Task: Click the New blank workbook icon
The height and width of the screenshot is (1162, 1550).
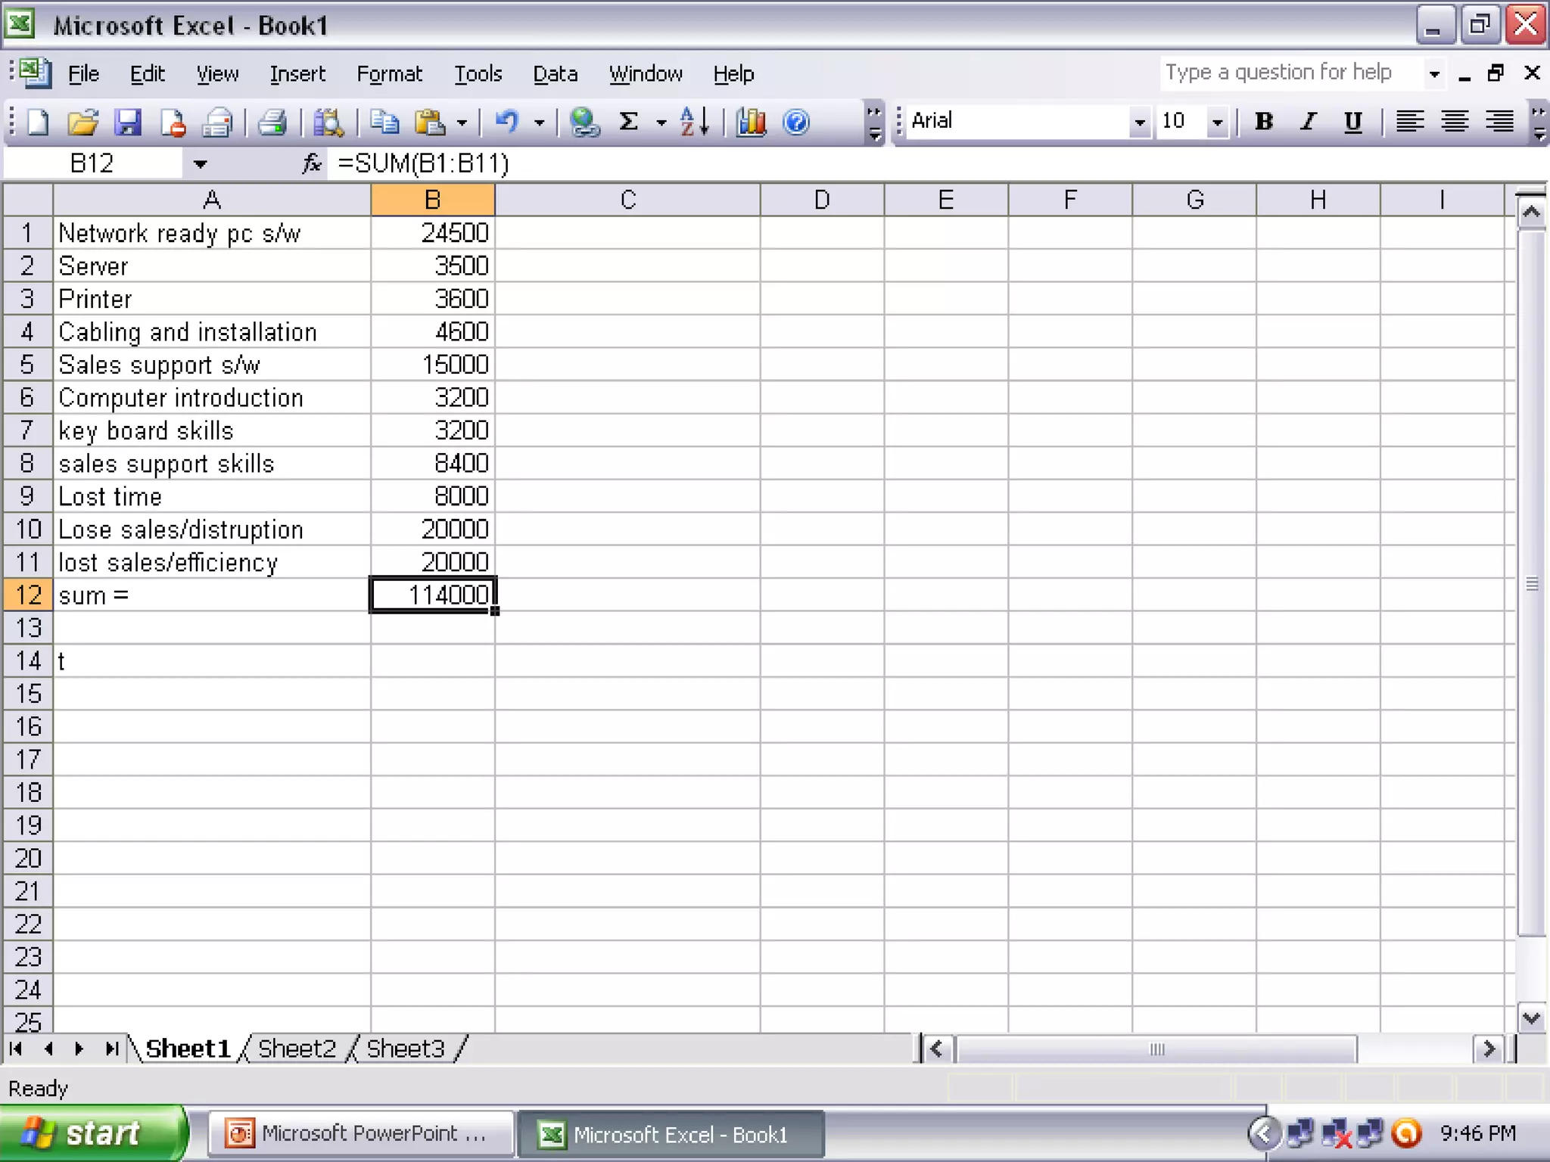Action: pyautogui.click(x=38, y=122)
